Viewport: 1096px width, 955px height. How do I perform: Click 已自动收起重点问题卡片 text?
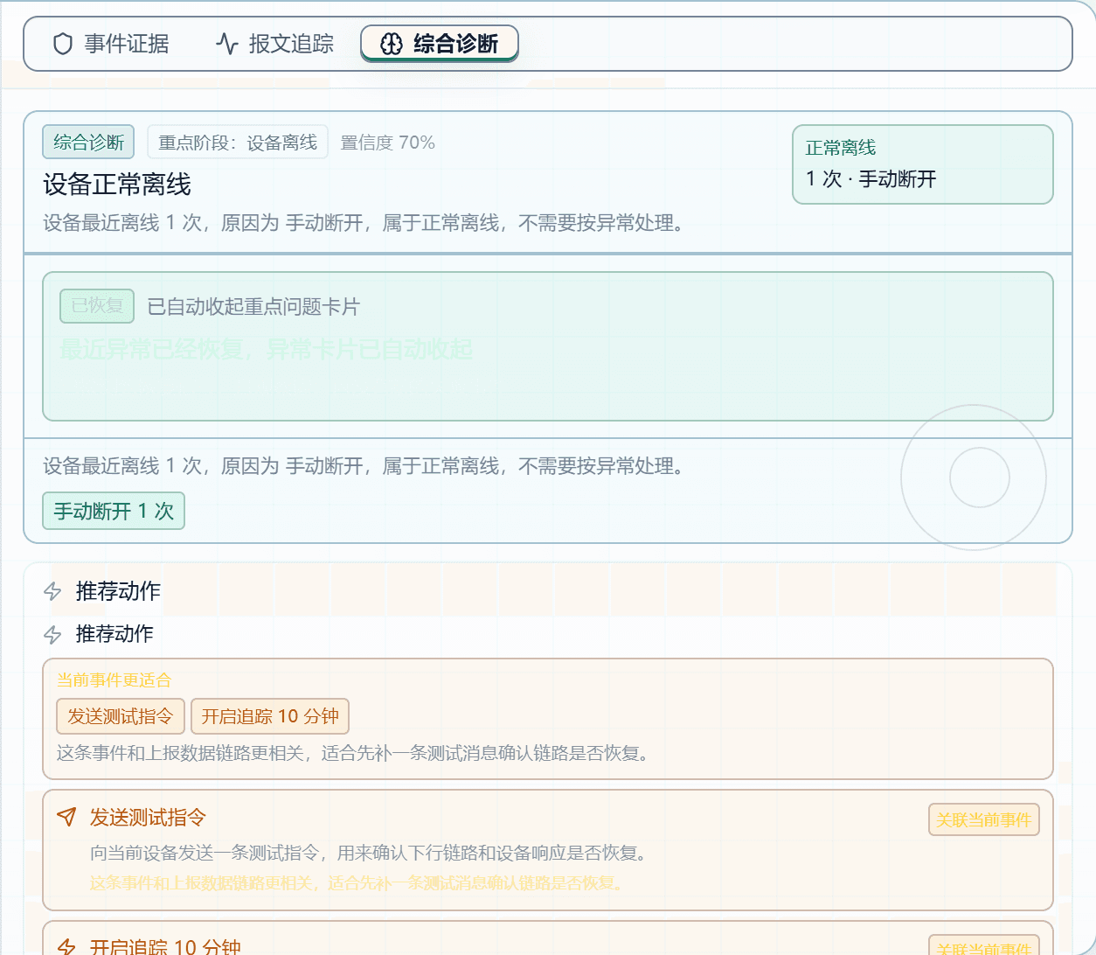coord(253,307)
